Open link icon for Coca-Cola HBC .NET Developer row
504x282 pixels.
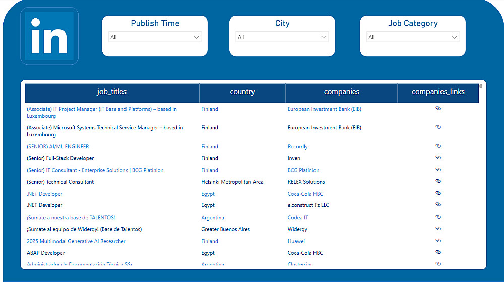(x=438, y=193)
